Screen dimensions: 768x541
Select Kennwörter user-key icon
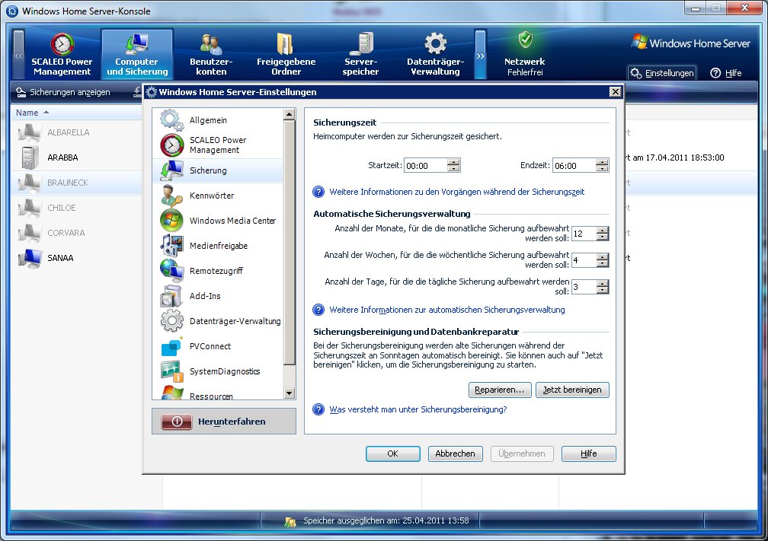coord(172,195)
